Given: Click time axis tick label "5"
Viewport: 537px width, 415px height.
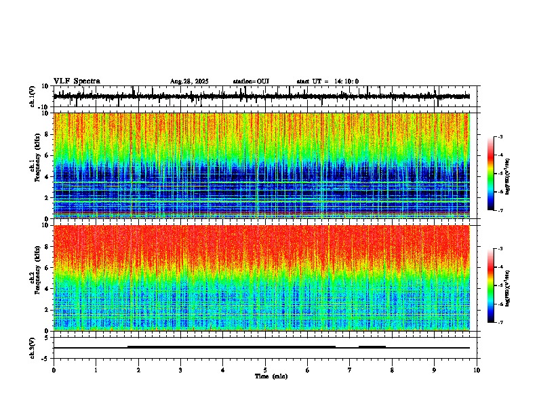Looking at the screenshot, I should (265, 370).
